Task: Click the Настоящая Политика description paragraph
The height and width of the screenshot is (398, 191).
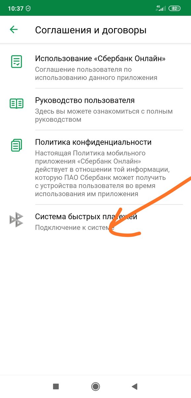Action: (x=104, y=173)
